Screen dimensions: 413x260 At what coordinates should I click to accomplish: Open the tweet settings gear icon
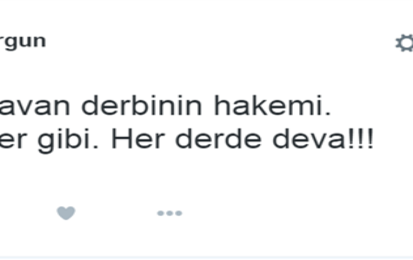(x=405, y=43)
